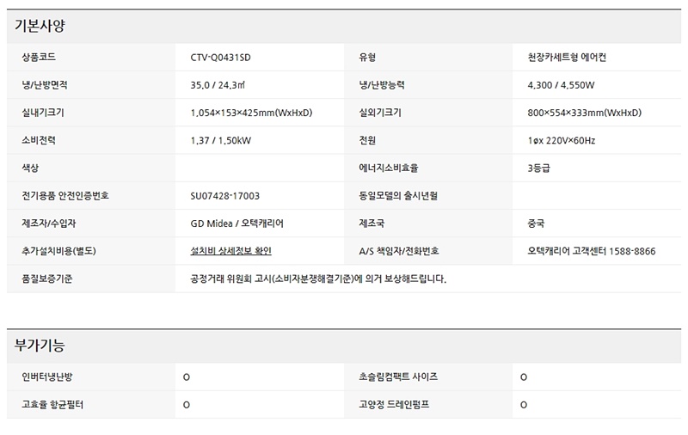Click the 인버터냉난방 feature label
This screenshot has width=688, height=435.
[49, 377]
